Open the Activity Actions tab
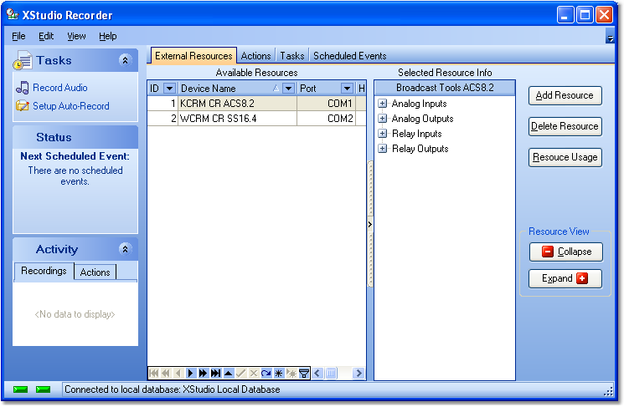624x407 pixels. pos(95,272)
